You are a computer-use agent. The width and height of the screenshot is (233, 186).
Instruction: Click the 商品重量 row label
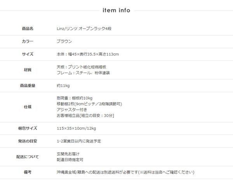(x=28, y=86)
